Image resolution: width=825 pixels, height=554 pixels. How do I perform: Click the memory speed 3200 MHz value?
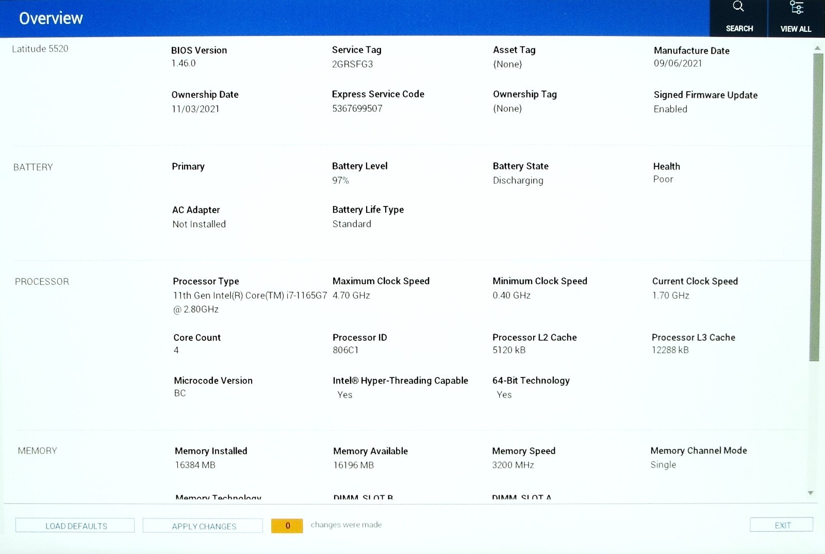click(x=513, y=465)
